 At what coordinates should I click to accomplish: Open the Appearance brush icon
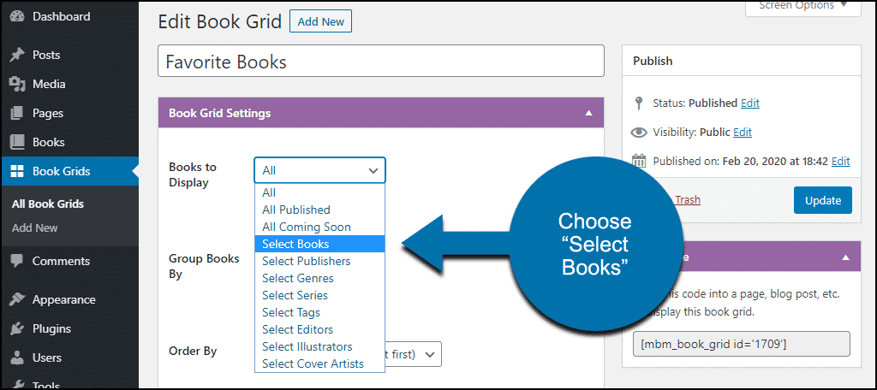click(x=17, y=299)
